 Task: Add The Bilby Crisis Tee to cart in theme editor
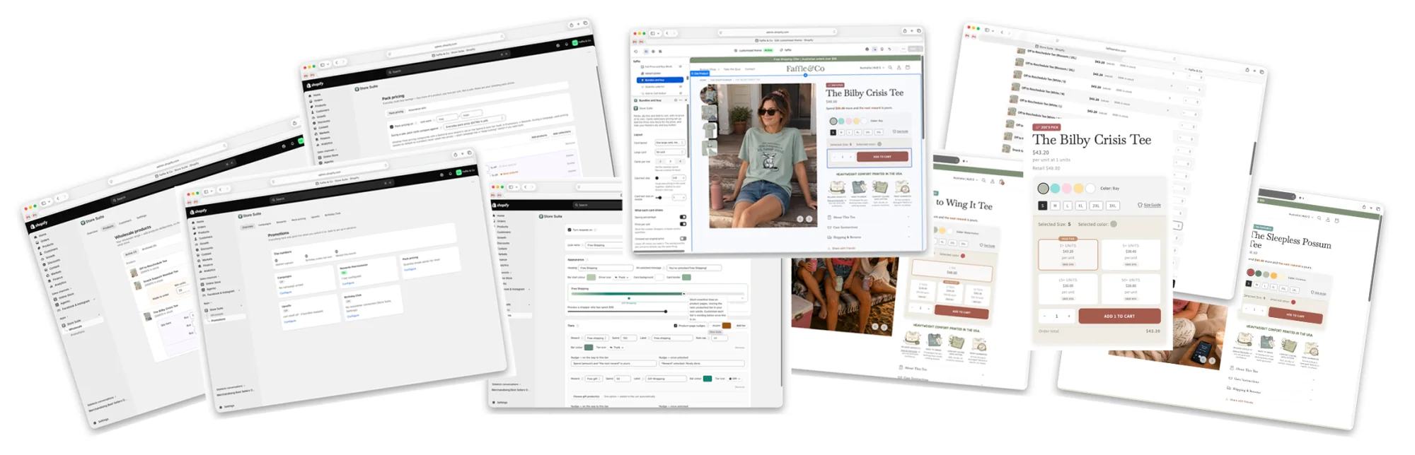click(x=882, y=157)
